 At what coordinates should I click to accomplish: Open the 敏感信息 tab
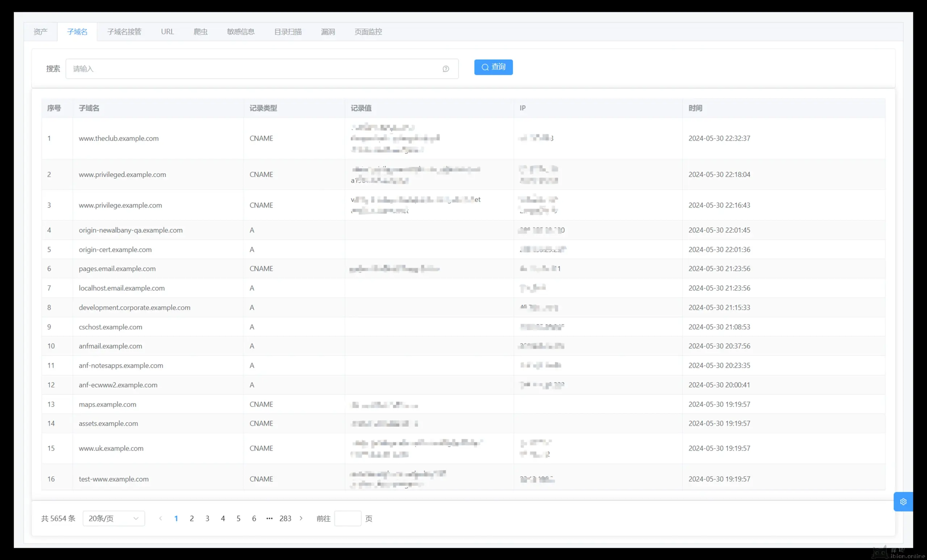[x=241, y=31]
